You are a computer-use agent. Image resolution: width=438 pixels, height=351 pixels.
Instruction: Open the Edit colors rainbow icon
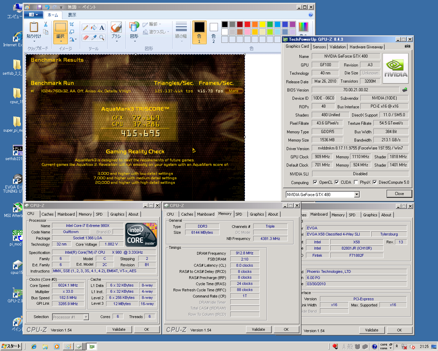(x=303, y=27)
